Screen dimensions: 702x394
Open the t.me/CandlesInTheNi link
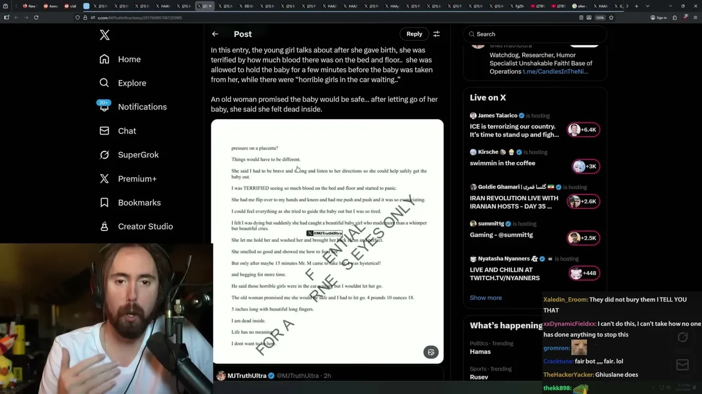pyautogui.click(x=556, y=72)
